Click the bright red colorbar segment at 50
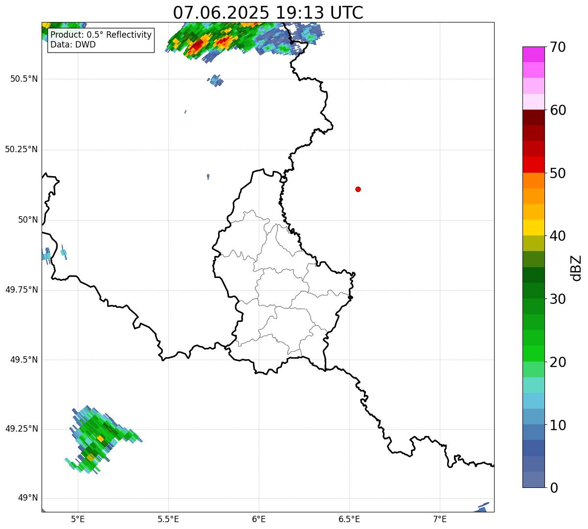Screen dimensions: 588x529 533,165
